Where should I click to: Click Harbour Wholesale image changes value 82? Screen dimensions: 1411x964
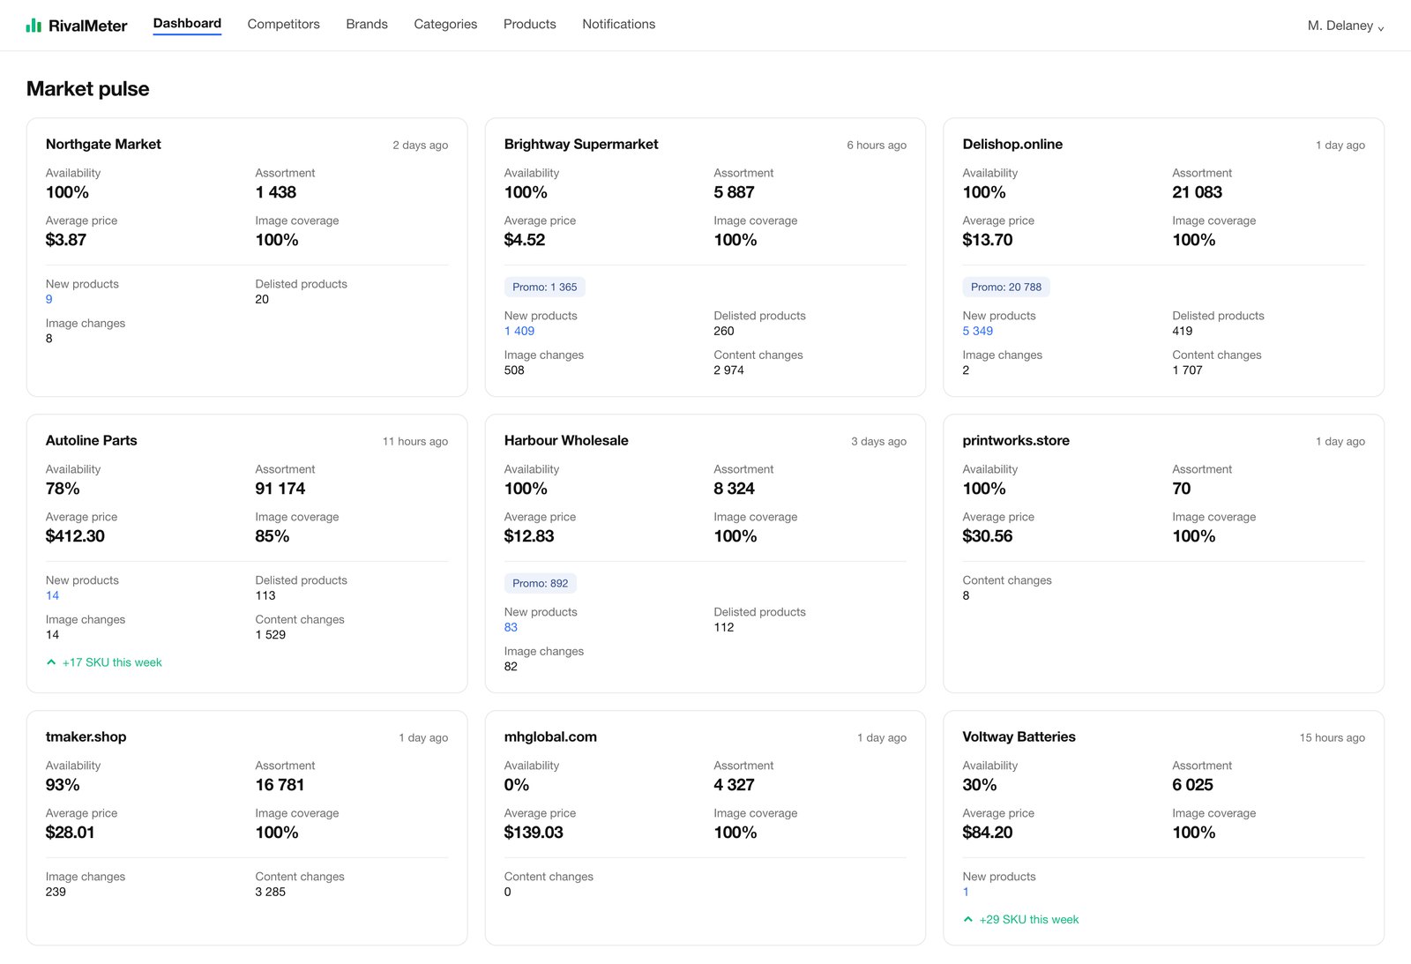click(511, 667)
